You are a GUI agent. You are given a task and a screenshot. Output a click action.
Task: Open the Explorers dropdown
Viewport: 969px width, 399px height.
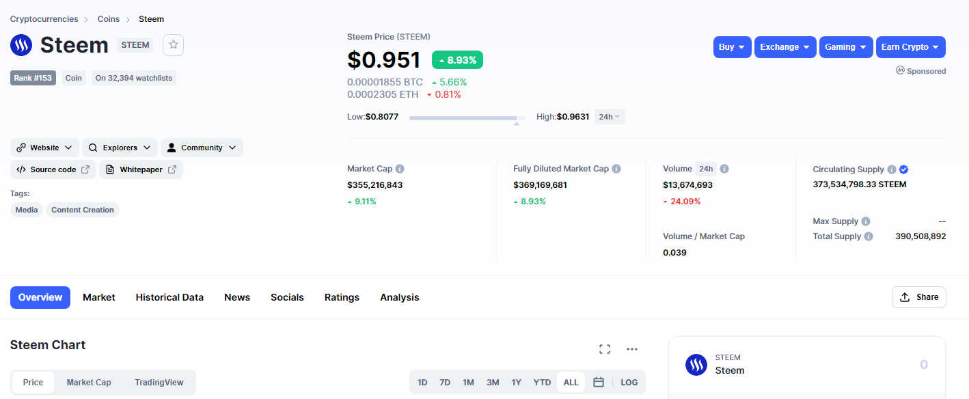[120, 148]
